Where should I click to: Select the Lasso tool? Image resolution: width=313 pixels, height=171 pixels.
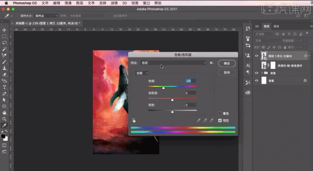(4, 43)
